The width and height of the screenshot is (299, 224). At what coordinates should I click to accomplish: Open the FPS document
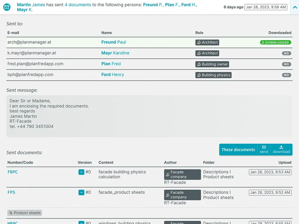pos(11,192)
